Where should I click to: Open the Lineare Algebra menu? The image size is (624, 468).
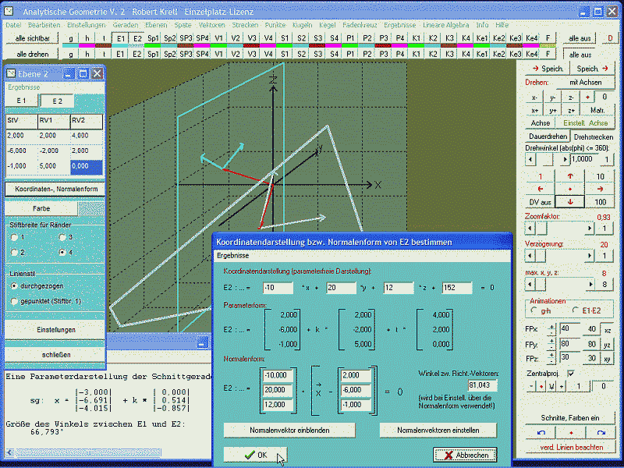(x=445, y=25)
